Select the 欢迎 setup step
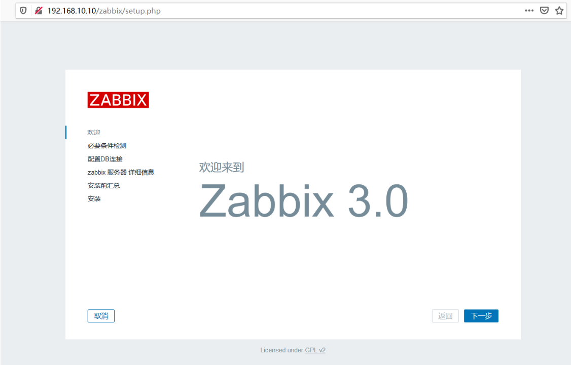Screen dimensions: 571x365 click(x=94, y=132)
